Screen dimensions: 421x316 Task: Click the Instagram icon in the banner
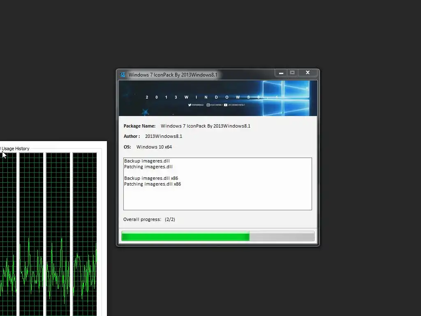click(208, 105)
